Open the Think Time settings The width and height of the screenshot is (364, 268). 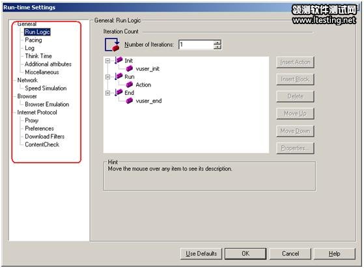pos(38,56)
